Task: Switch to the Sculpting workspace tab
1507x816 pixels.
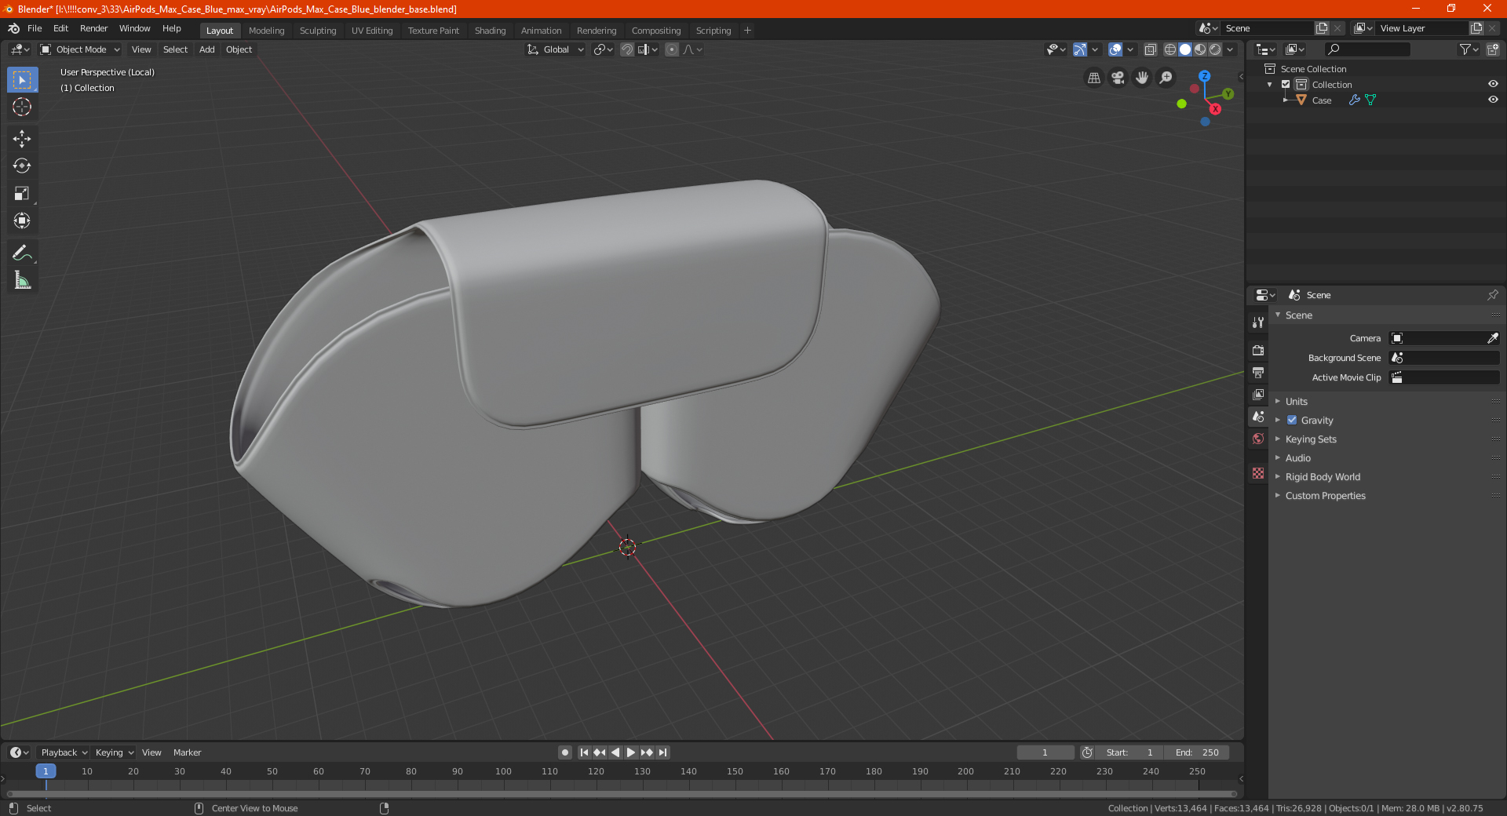Action: (318, 31)
